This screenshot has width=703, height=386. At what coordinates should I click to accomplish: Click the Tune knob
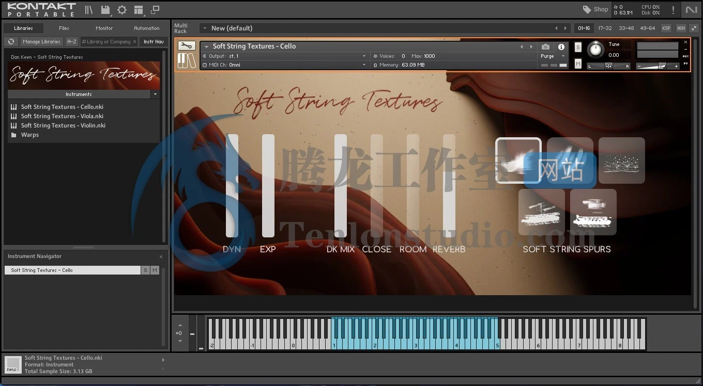[596, 50]
